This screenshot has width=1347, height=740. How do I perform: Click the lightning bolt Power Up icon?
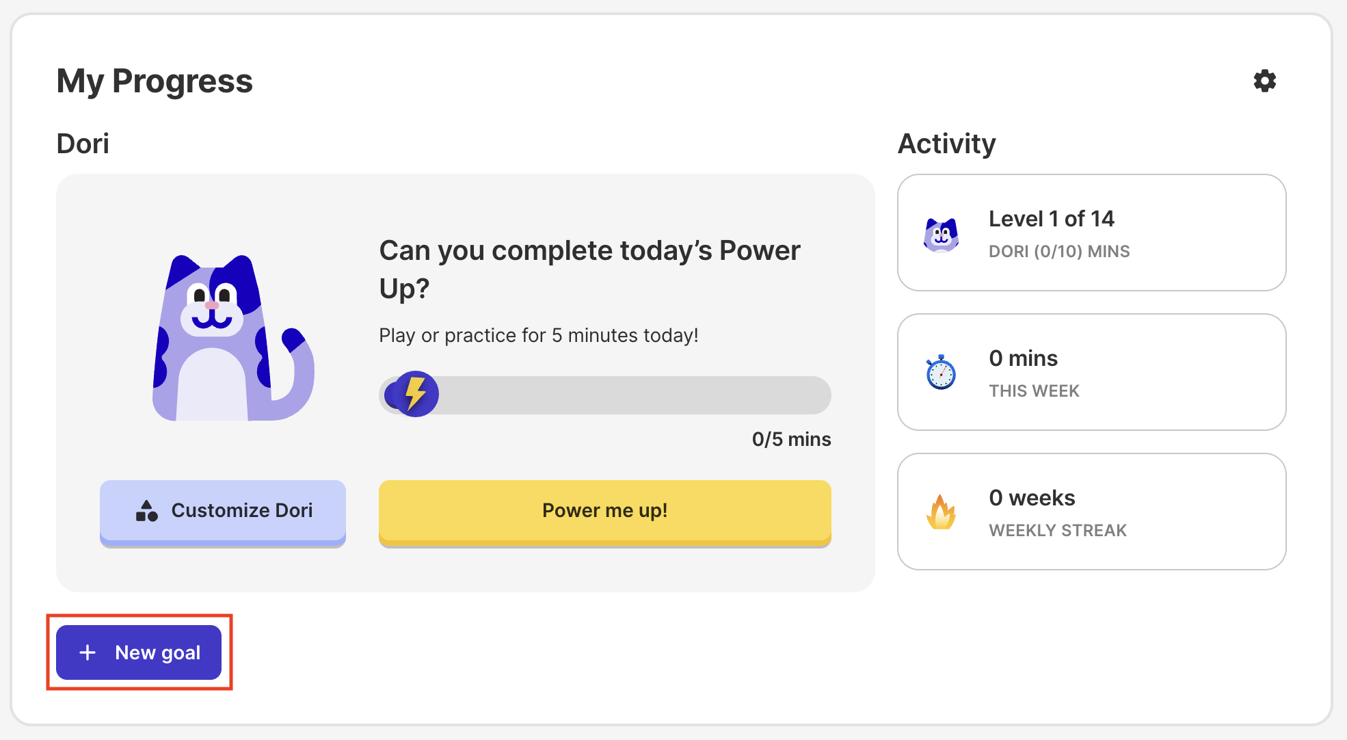click(415, 394)
